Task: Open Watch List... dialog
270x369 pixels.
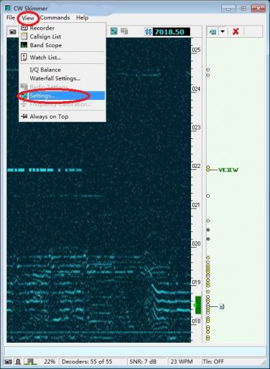Action: tap(45, 57)
